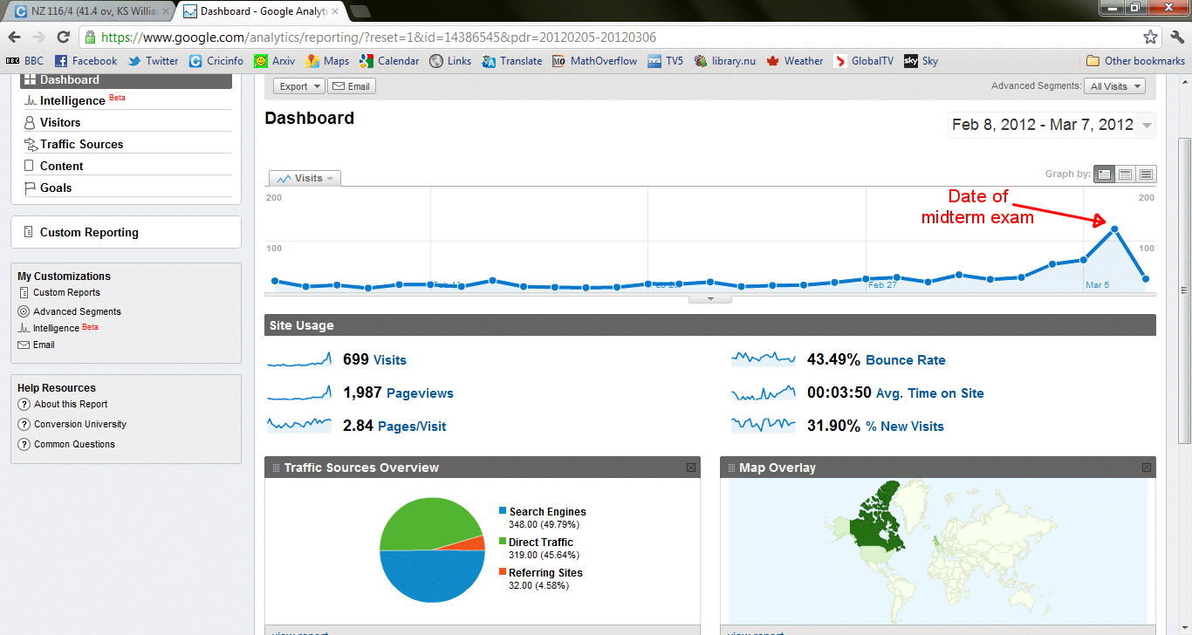Switch graph to monthly view
The image size is (1192, 635).
coord(1146,174)
